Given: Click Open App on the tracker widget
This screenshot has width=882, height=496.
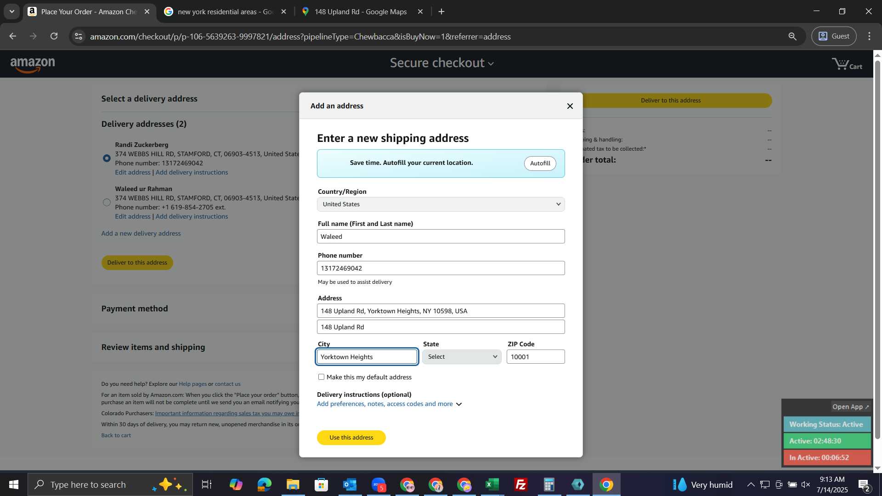Looking at the screenshot, I should [x=850, y=407].
